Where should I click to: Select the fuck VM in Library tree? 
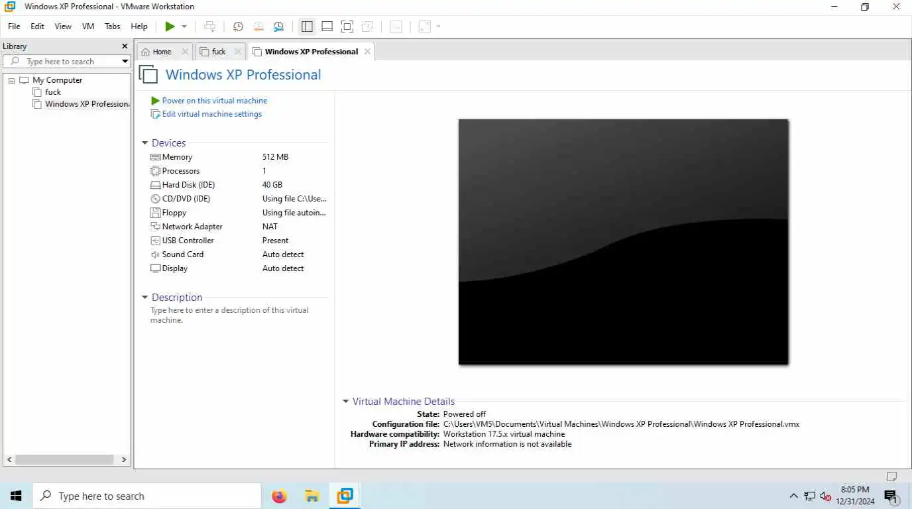(x=53, y=92)
